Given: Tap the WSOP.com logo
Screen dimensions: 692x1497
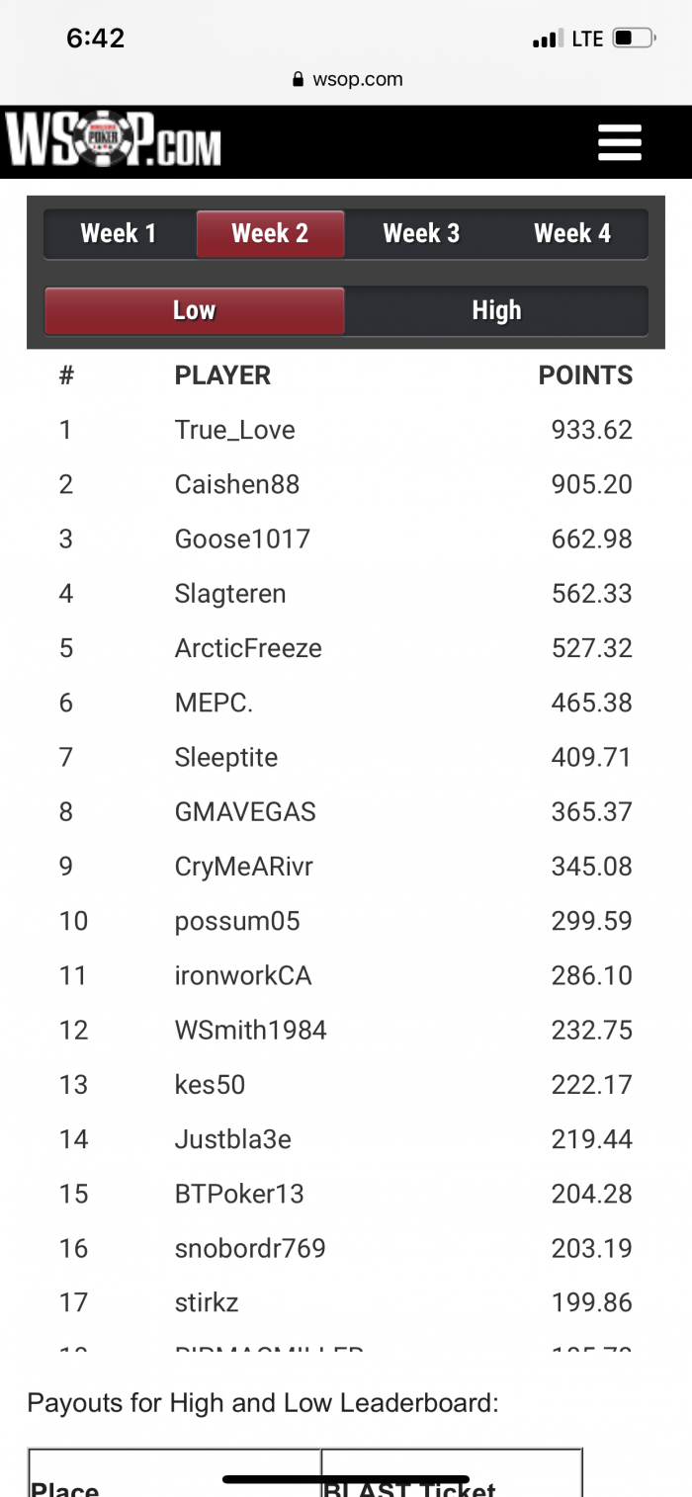Looking at the screenshot, I should 113,140.
